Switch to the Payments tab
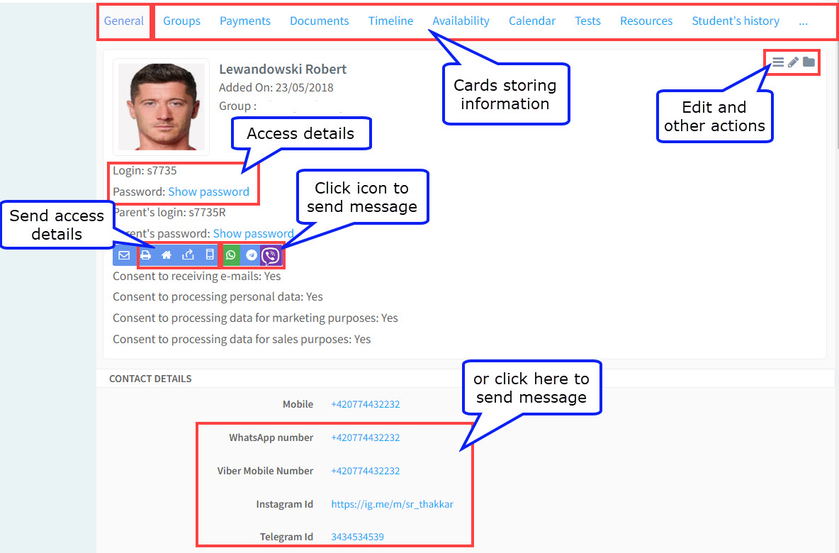Image resolution: width=839 pixels, height=553 pixels. point(245,21)
